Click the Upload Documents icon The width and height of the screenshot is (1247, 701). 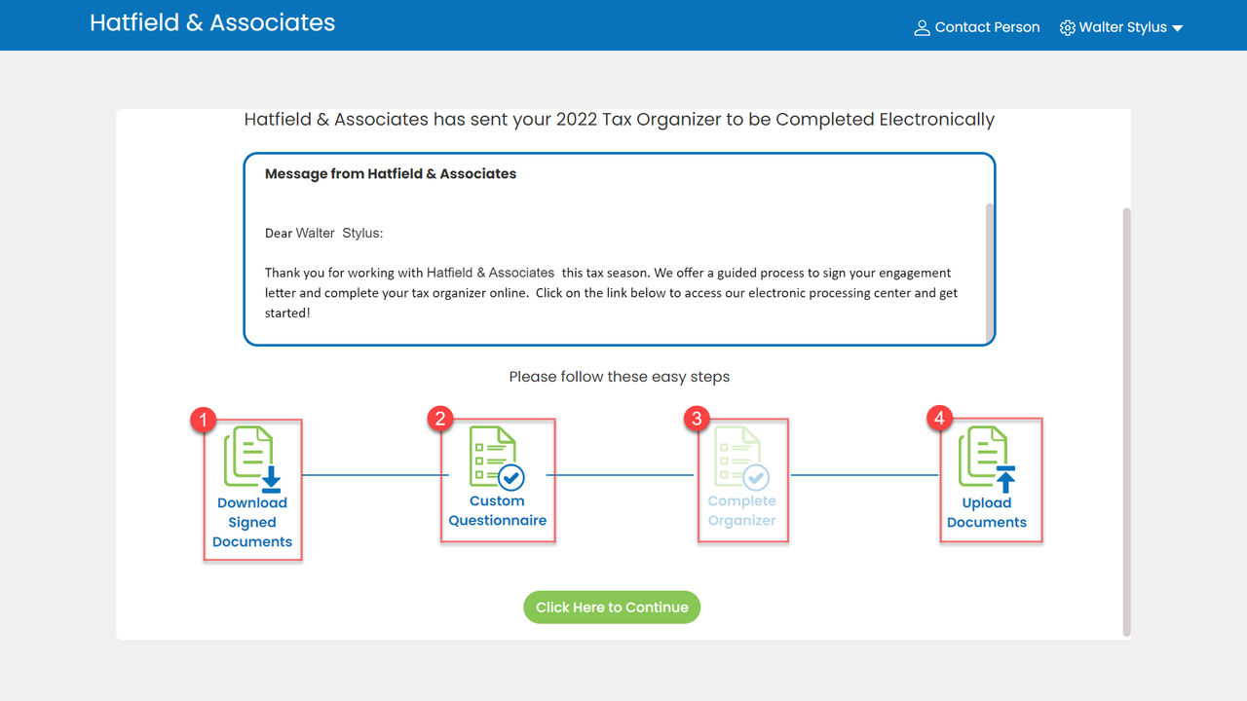(x=987, y=459)
